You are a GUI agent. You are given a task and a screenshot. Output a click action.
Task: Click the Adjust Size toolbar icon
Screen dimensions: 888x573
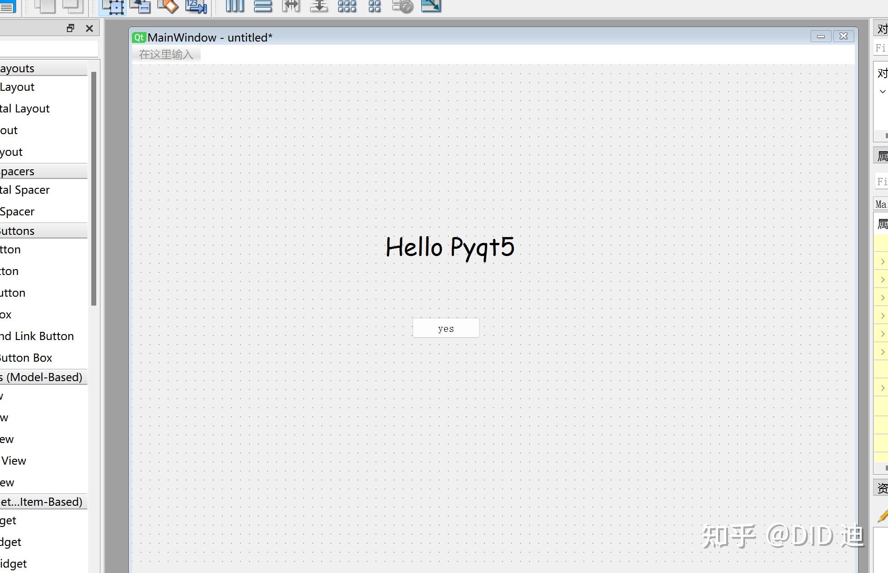(x=430, y=6)
